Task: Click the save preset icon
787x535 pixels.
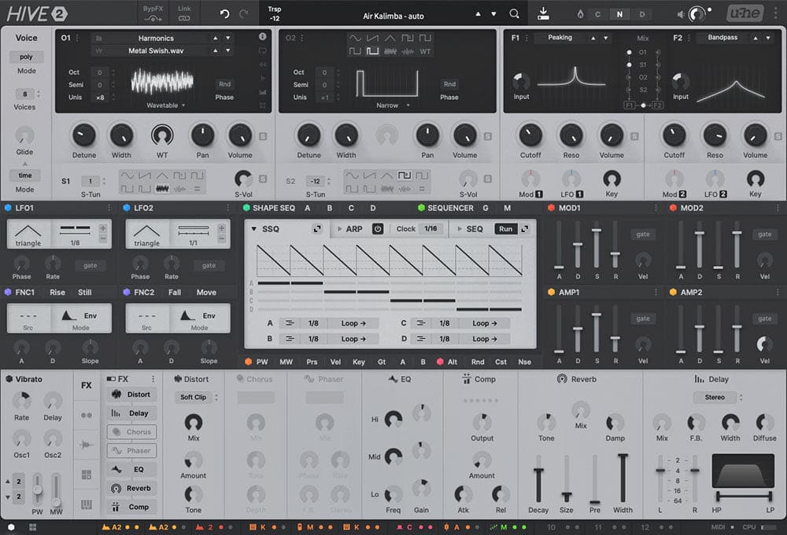Action: coord(544,14)
